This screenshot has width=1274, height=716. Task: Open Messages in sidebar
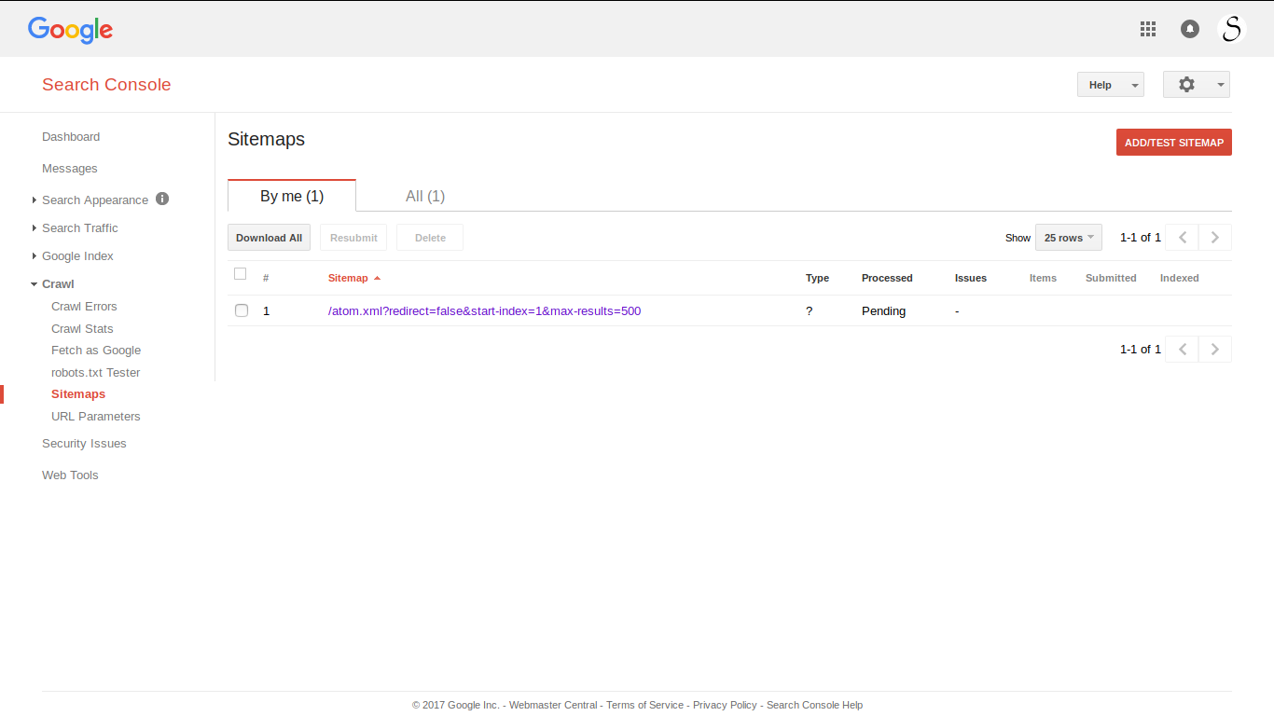[x=70, y=169]
